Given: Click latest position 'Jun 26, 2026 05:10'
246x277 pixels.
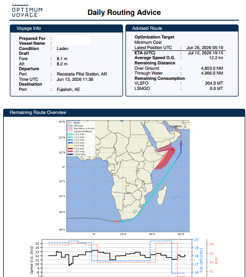Looking at the screenshot, I should coord(205,48).
